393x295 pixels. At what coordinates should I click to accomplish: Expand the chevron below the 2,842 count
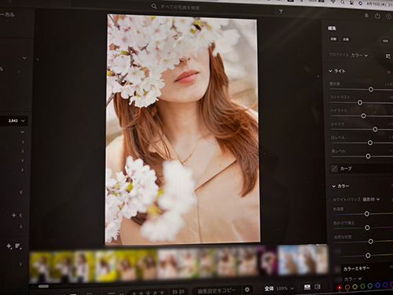point(22,132)
